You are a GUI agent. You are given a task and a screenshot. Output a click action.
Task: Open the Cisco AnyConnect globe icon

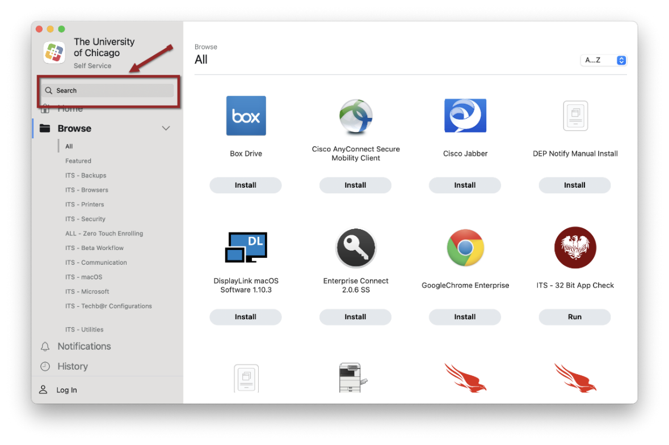[355, 116]
